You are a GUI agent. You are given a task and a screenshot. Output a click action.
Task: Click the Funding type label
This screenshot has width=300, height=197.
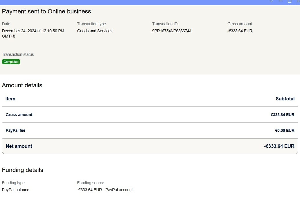pos(13,183)
